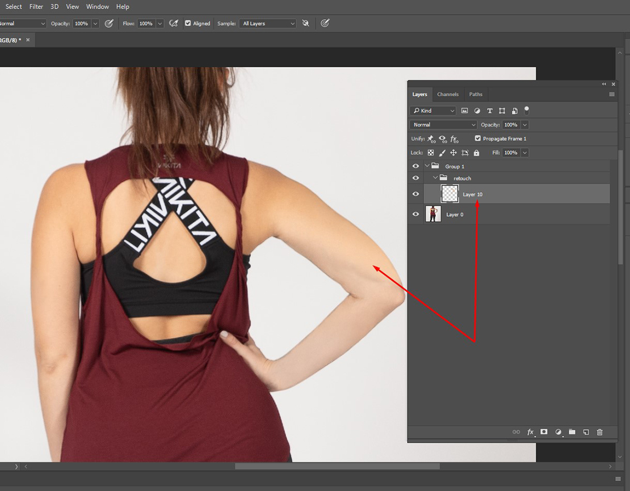Toggle ignore adjustment layers icon

coord(306,23)
